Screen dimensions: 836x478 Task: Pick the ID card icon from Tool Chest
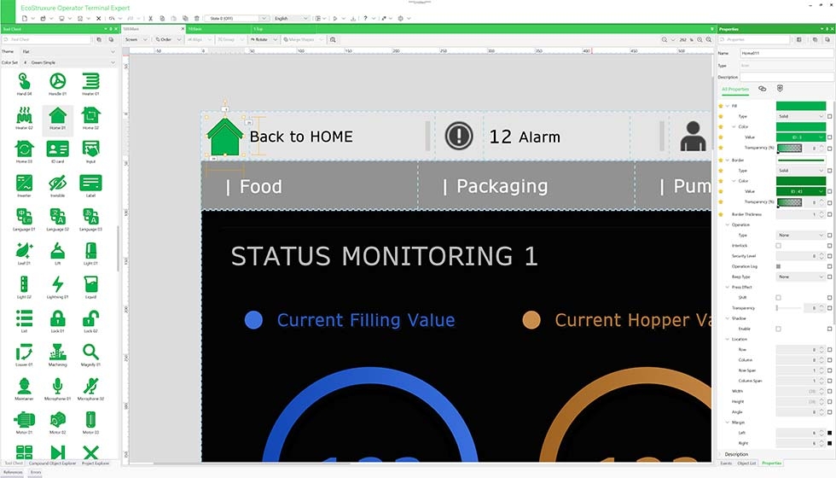pyautogui.click(x=57, y=149)
